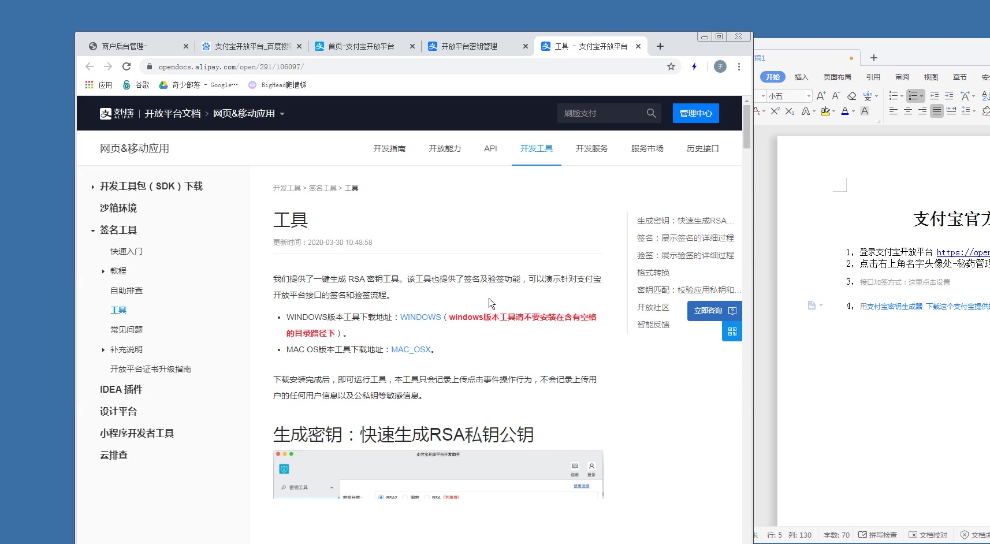Open 沙箱环境 in the left sidebar
The height and width of the screenshot is (544, 990).
tap(118, 208)
